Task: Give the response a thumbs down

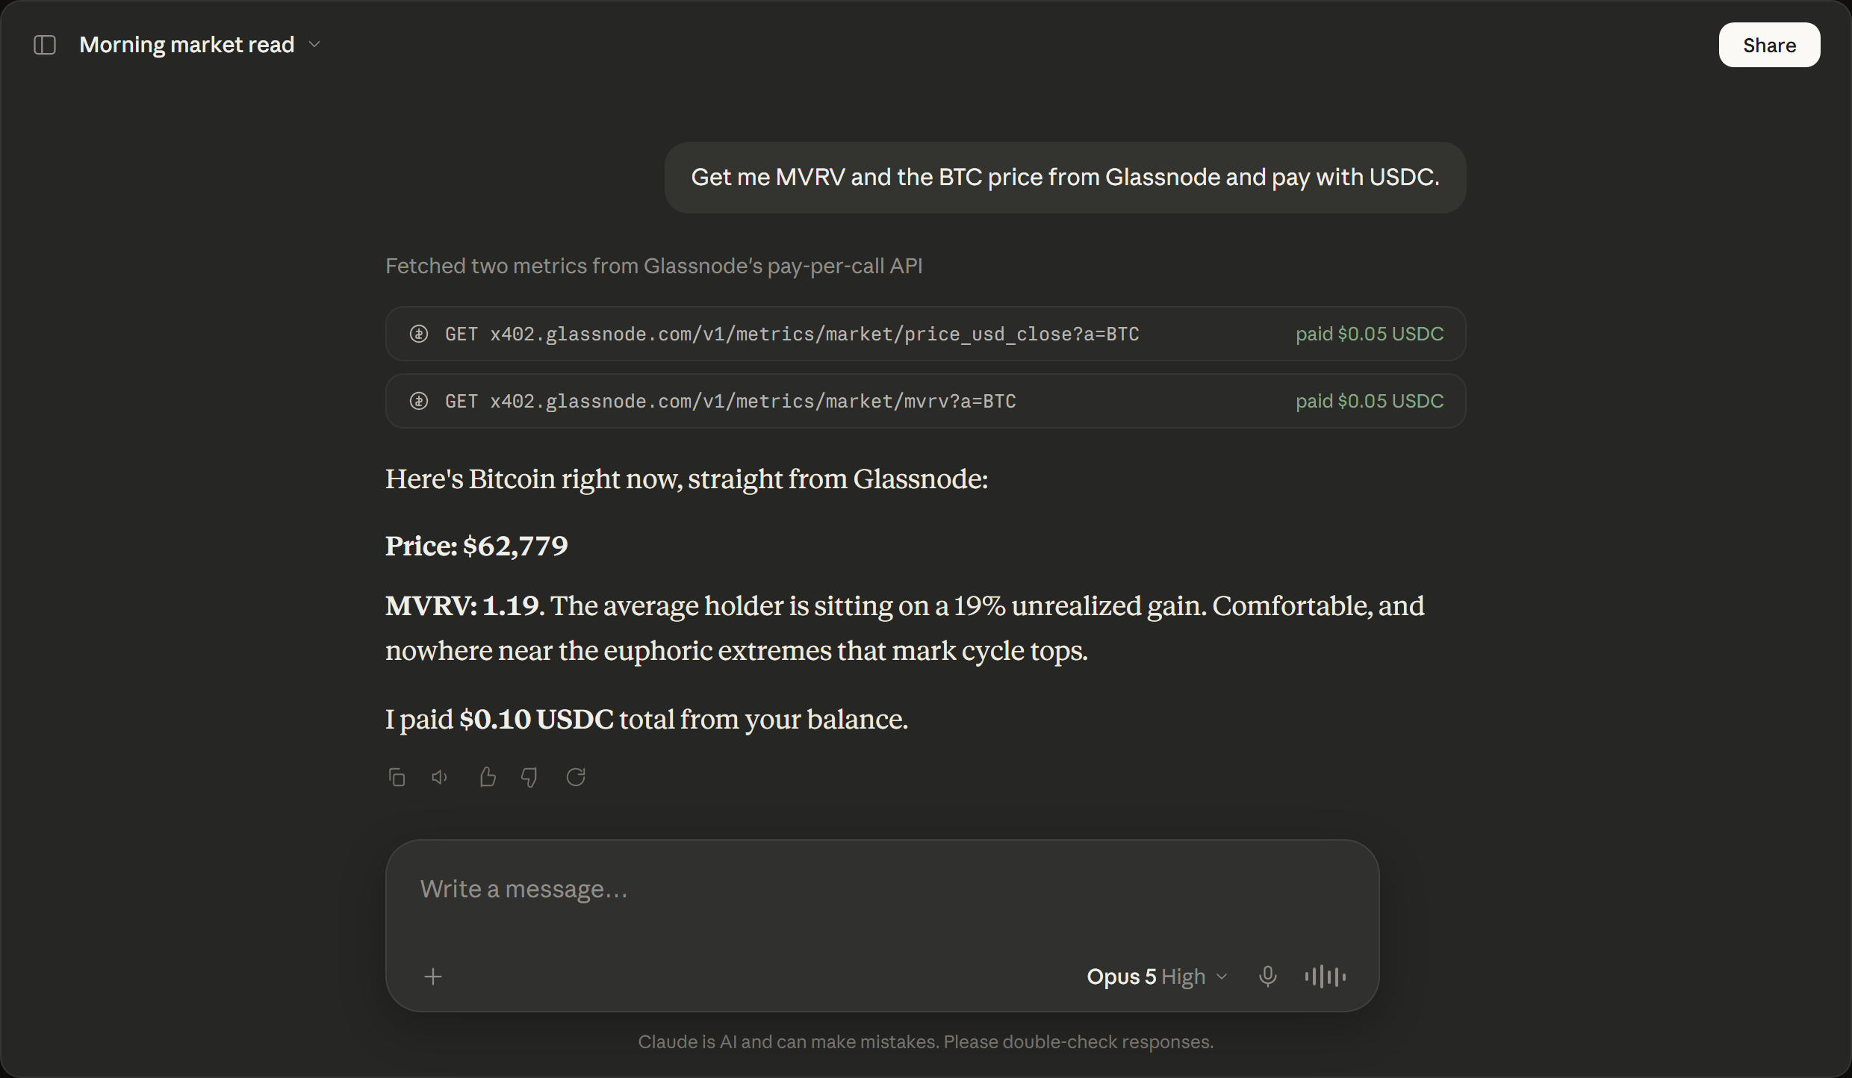Action: point(529,777)
